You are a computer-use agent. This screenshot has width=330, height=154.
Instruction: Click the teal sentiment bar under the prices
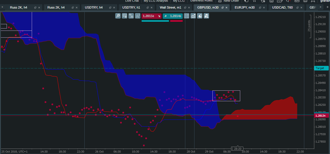point(155,21)
